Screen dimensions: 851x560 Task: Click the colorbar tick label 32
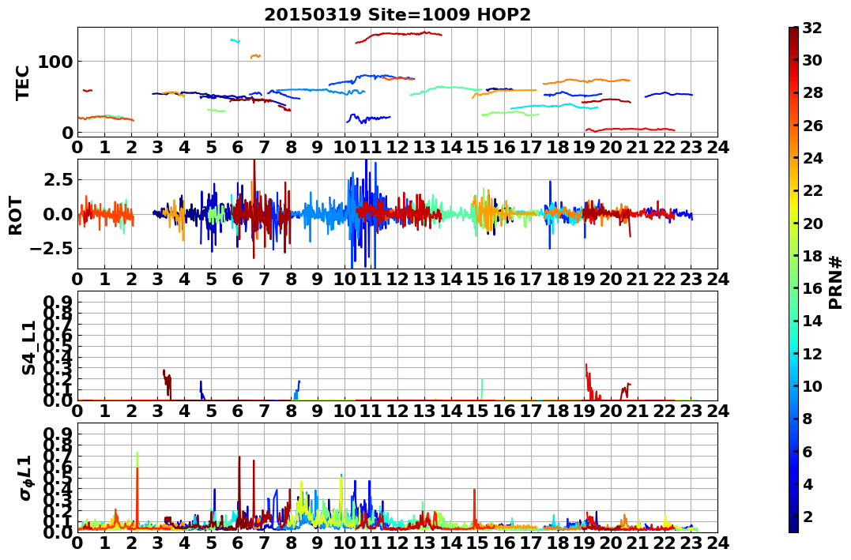(x=812, y=28)
